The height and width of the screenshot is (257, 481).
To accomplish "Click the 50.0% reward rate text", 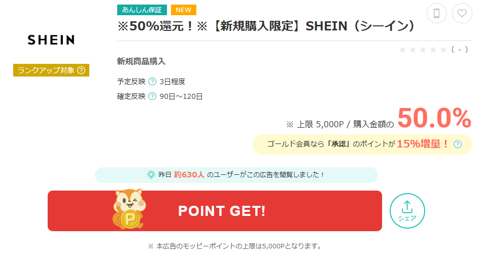I will [434, 120].
